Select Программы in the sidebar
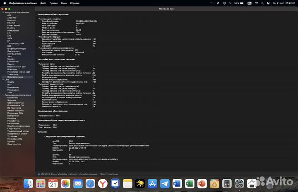298x192 pixels. click(x=13, y=116)
